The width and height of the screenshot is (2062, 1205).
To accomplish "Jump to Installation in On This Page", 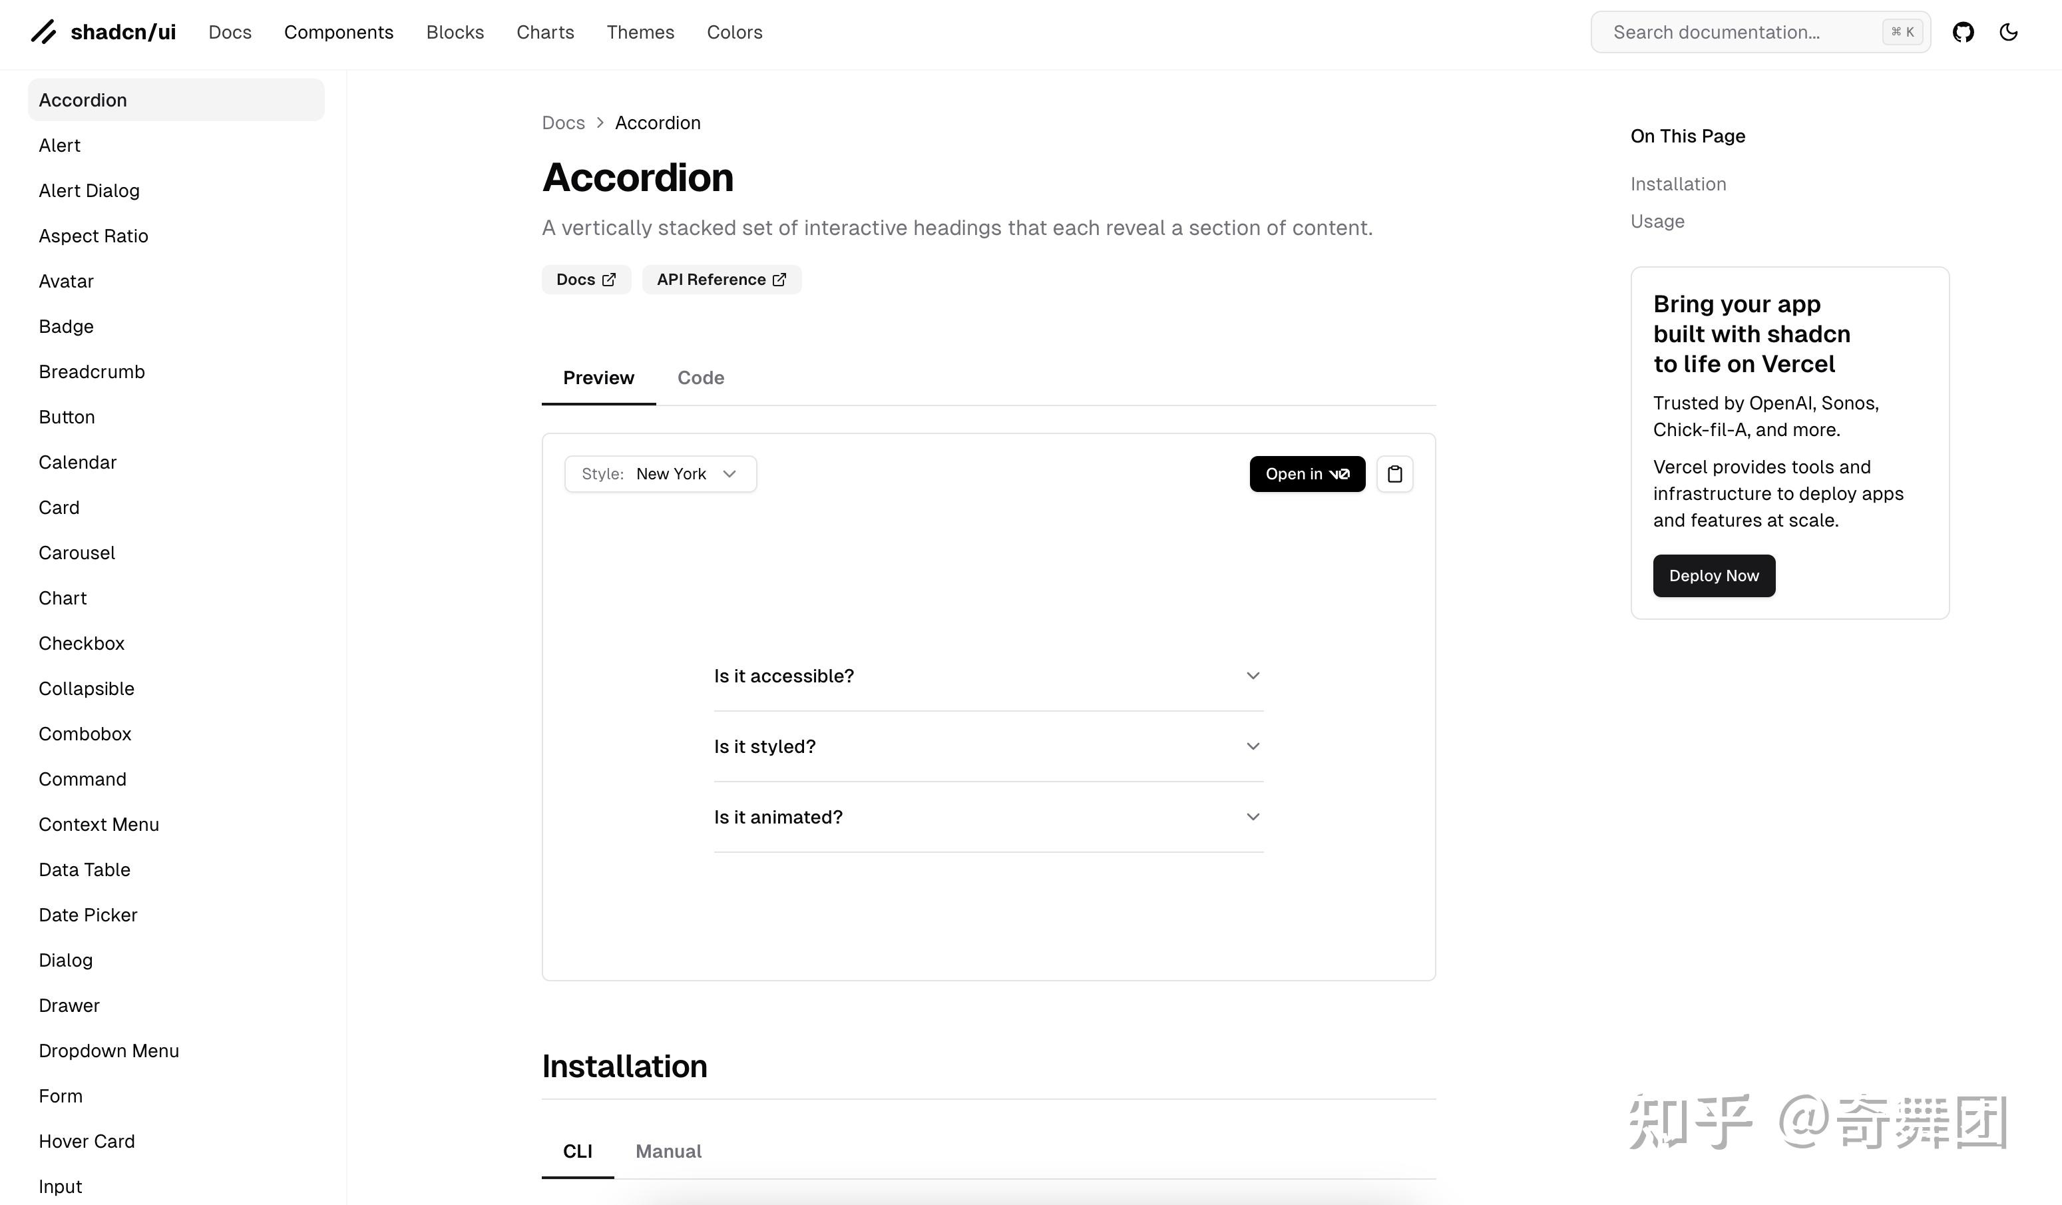I will point(1677,184).
